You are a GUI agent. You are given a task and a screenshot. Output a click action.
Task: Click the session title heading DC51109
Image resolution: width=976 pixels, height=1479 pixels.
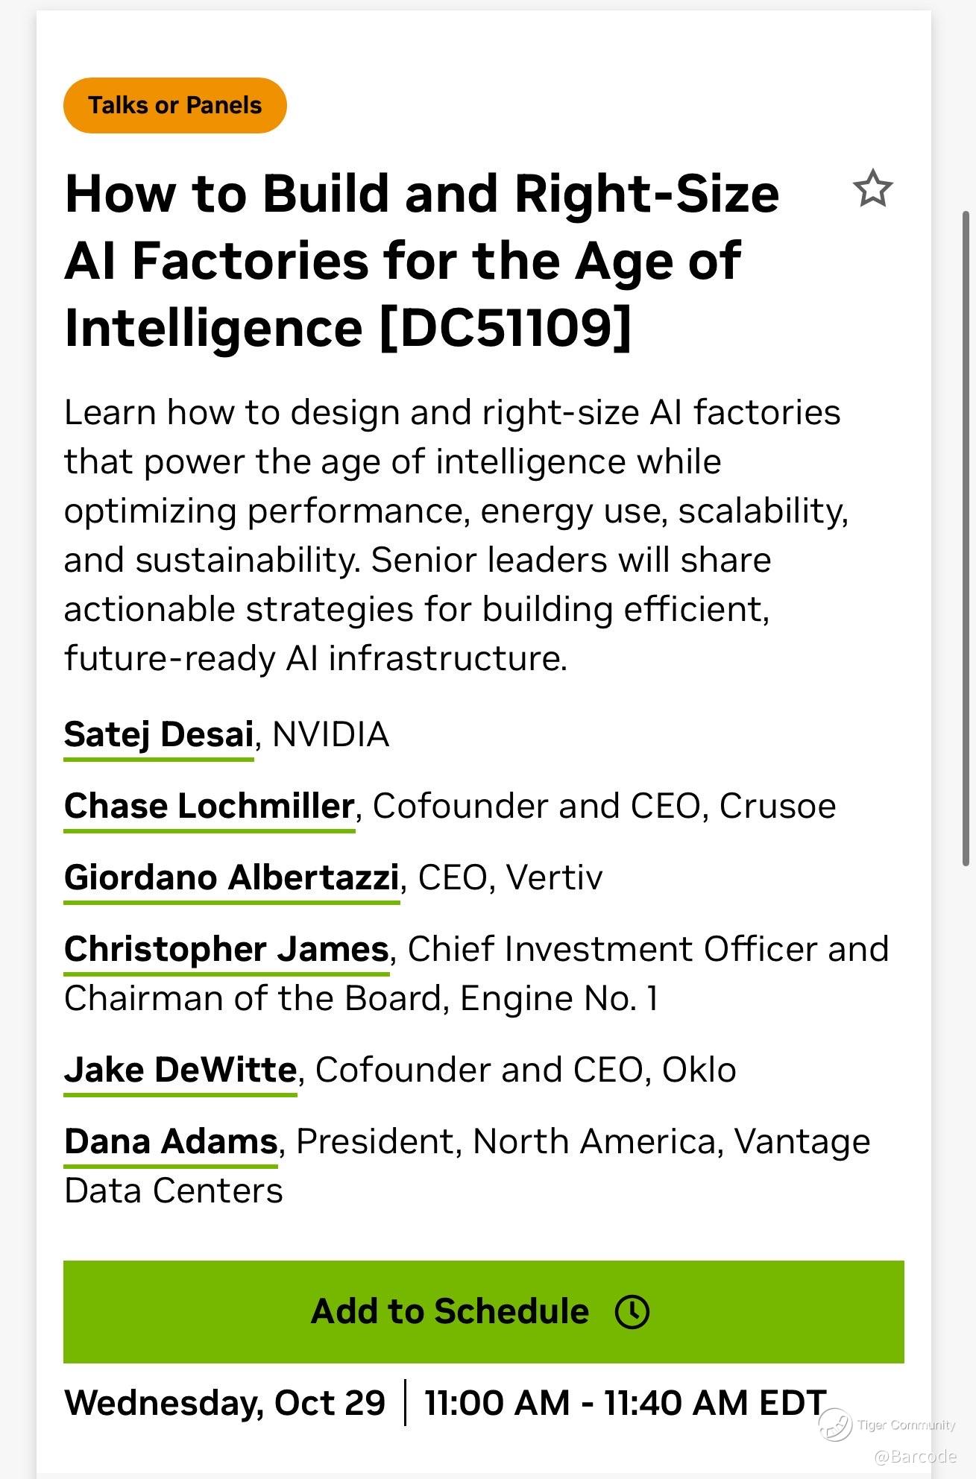click(421, 260)
